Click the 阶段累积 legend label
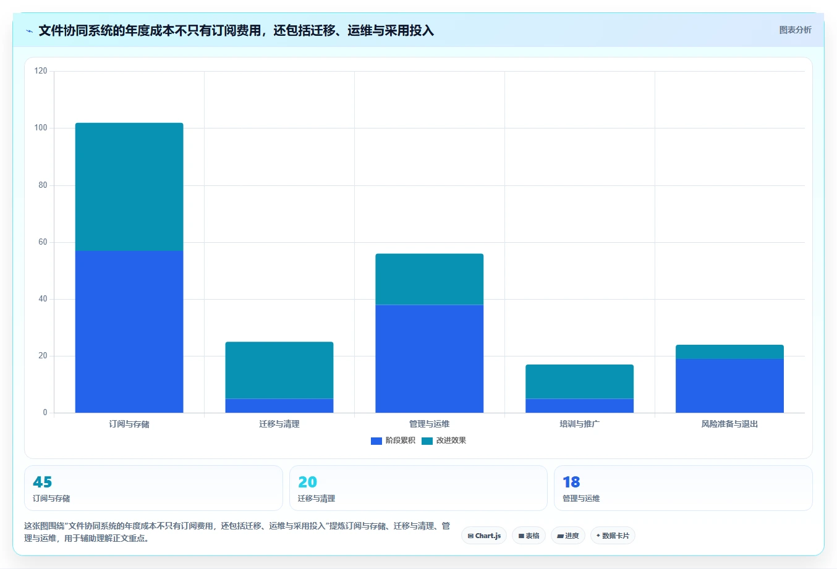Viewport: 837px width, 569px height. coord(401,440)
